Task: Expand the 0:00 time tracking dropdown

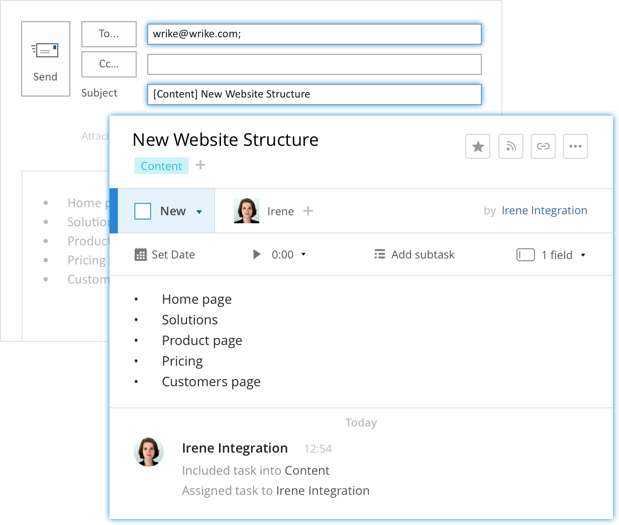Action: [303, 255]
